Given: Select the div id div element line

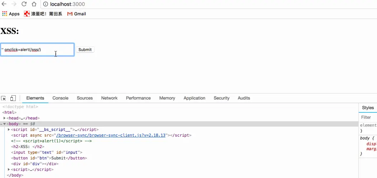Looking at the screenshot, I should (x=35, y=164).
